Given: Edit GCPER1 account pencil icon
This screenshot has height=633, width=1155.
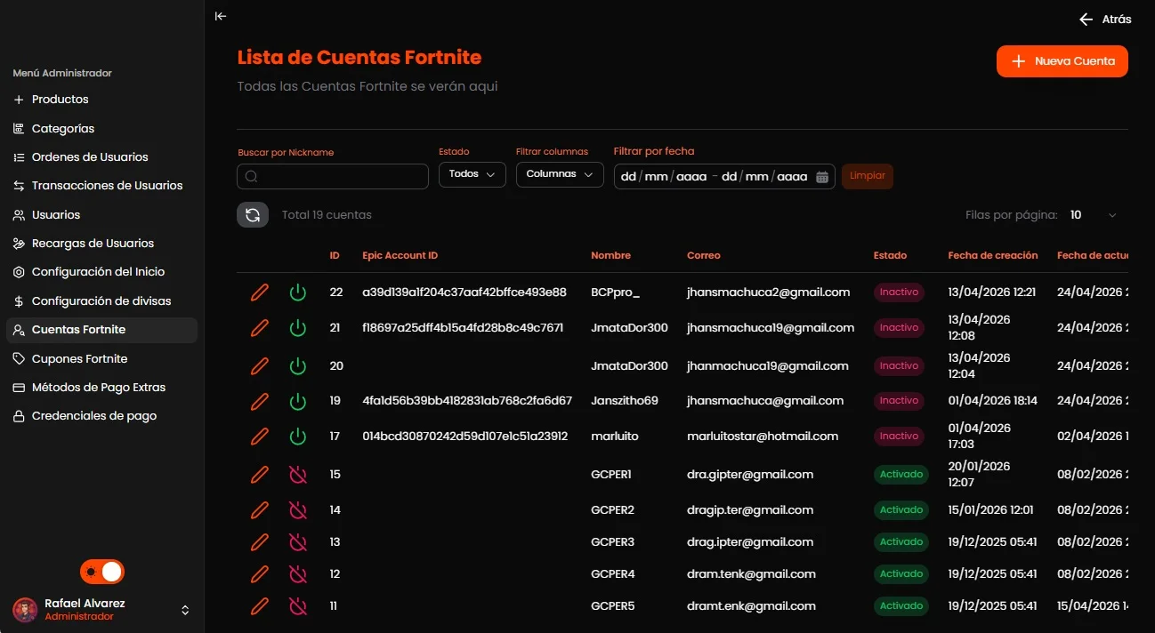Looking at the screenshot, I should [x=260, y=475].
